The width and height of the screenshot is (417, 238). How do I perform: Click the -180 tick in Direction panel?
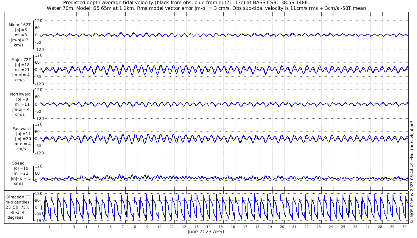[x=37, y=221]
